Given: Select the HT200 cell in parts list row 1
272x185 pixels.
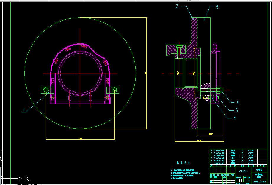Looking at the screenshot, I should pos(251,163).
